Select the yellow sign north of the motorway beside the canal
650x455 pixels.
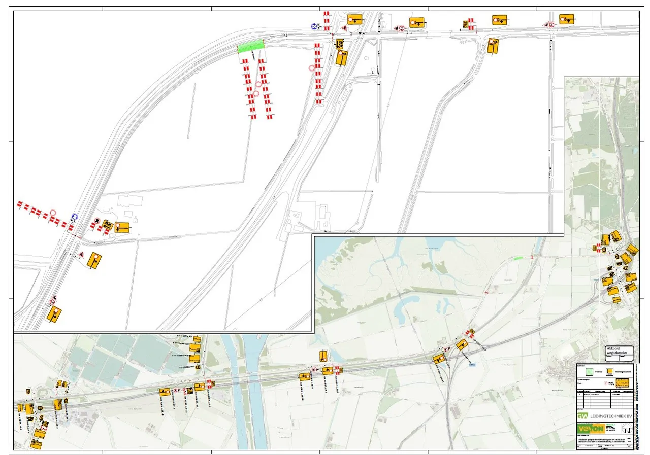[323, 356]
